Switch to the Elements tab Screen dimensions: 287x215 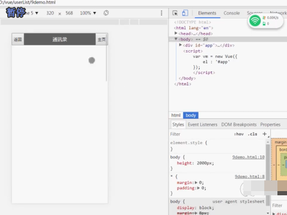coord(207,13)
